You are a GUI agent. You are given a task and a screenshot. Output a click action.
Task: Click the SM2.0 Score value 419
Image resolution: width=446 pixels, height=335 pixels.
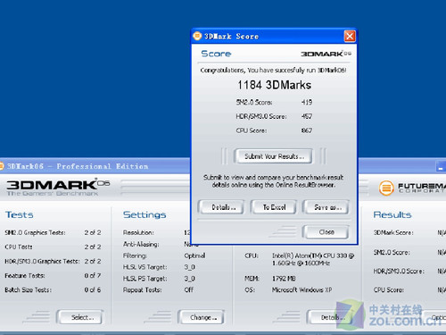[x=307, y=102]
